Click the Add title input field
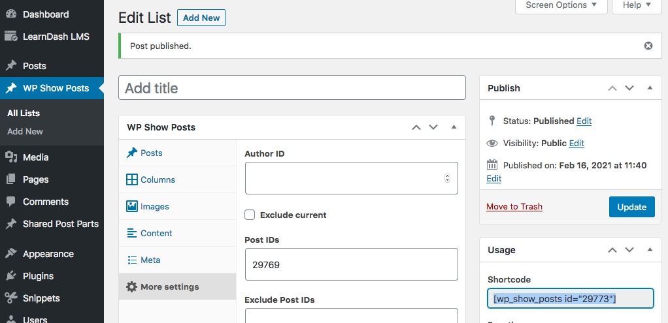 (292, 88)
